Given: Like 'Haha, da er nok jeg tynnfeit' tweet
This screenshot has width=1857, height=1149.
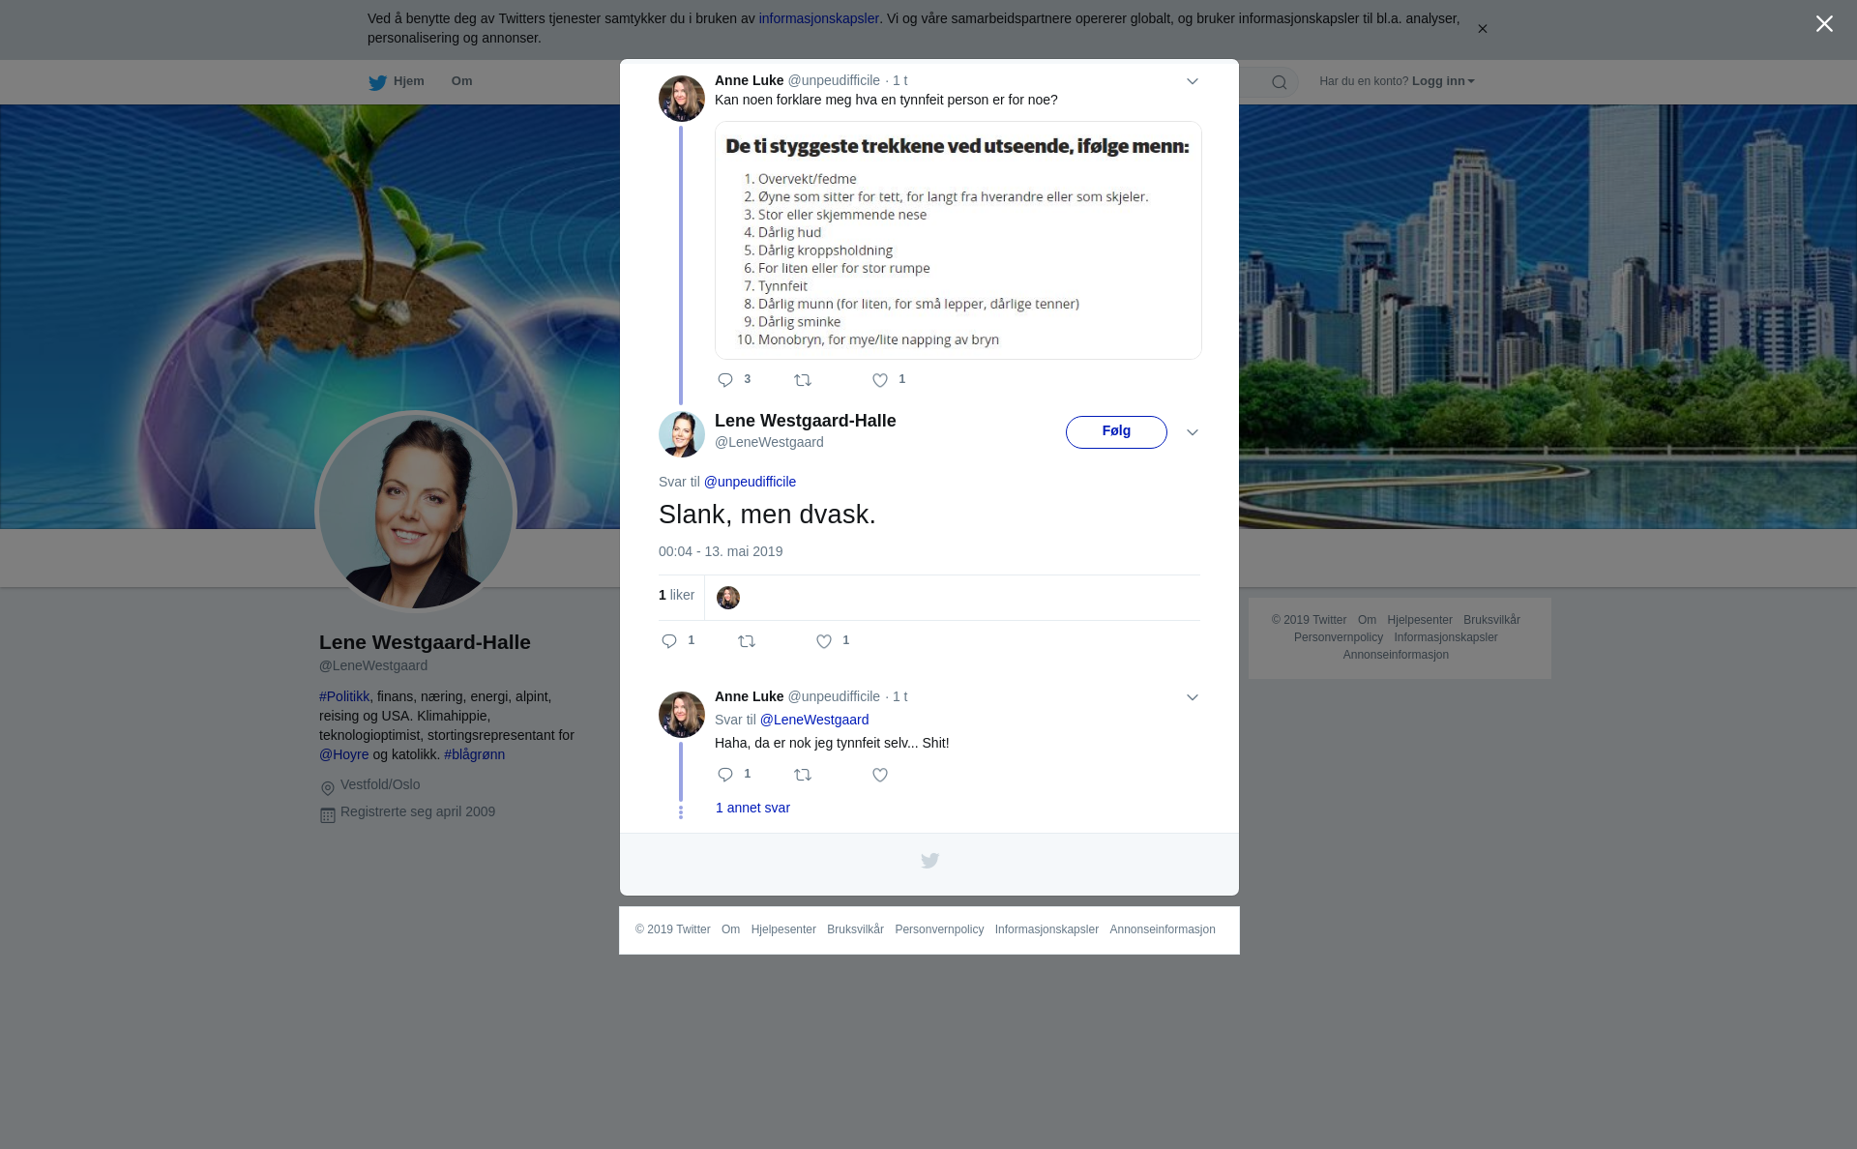Looking at the screenshot, I should [x=880, y=775].
